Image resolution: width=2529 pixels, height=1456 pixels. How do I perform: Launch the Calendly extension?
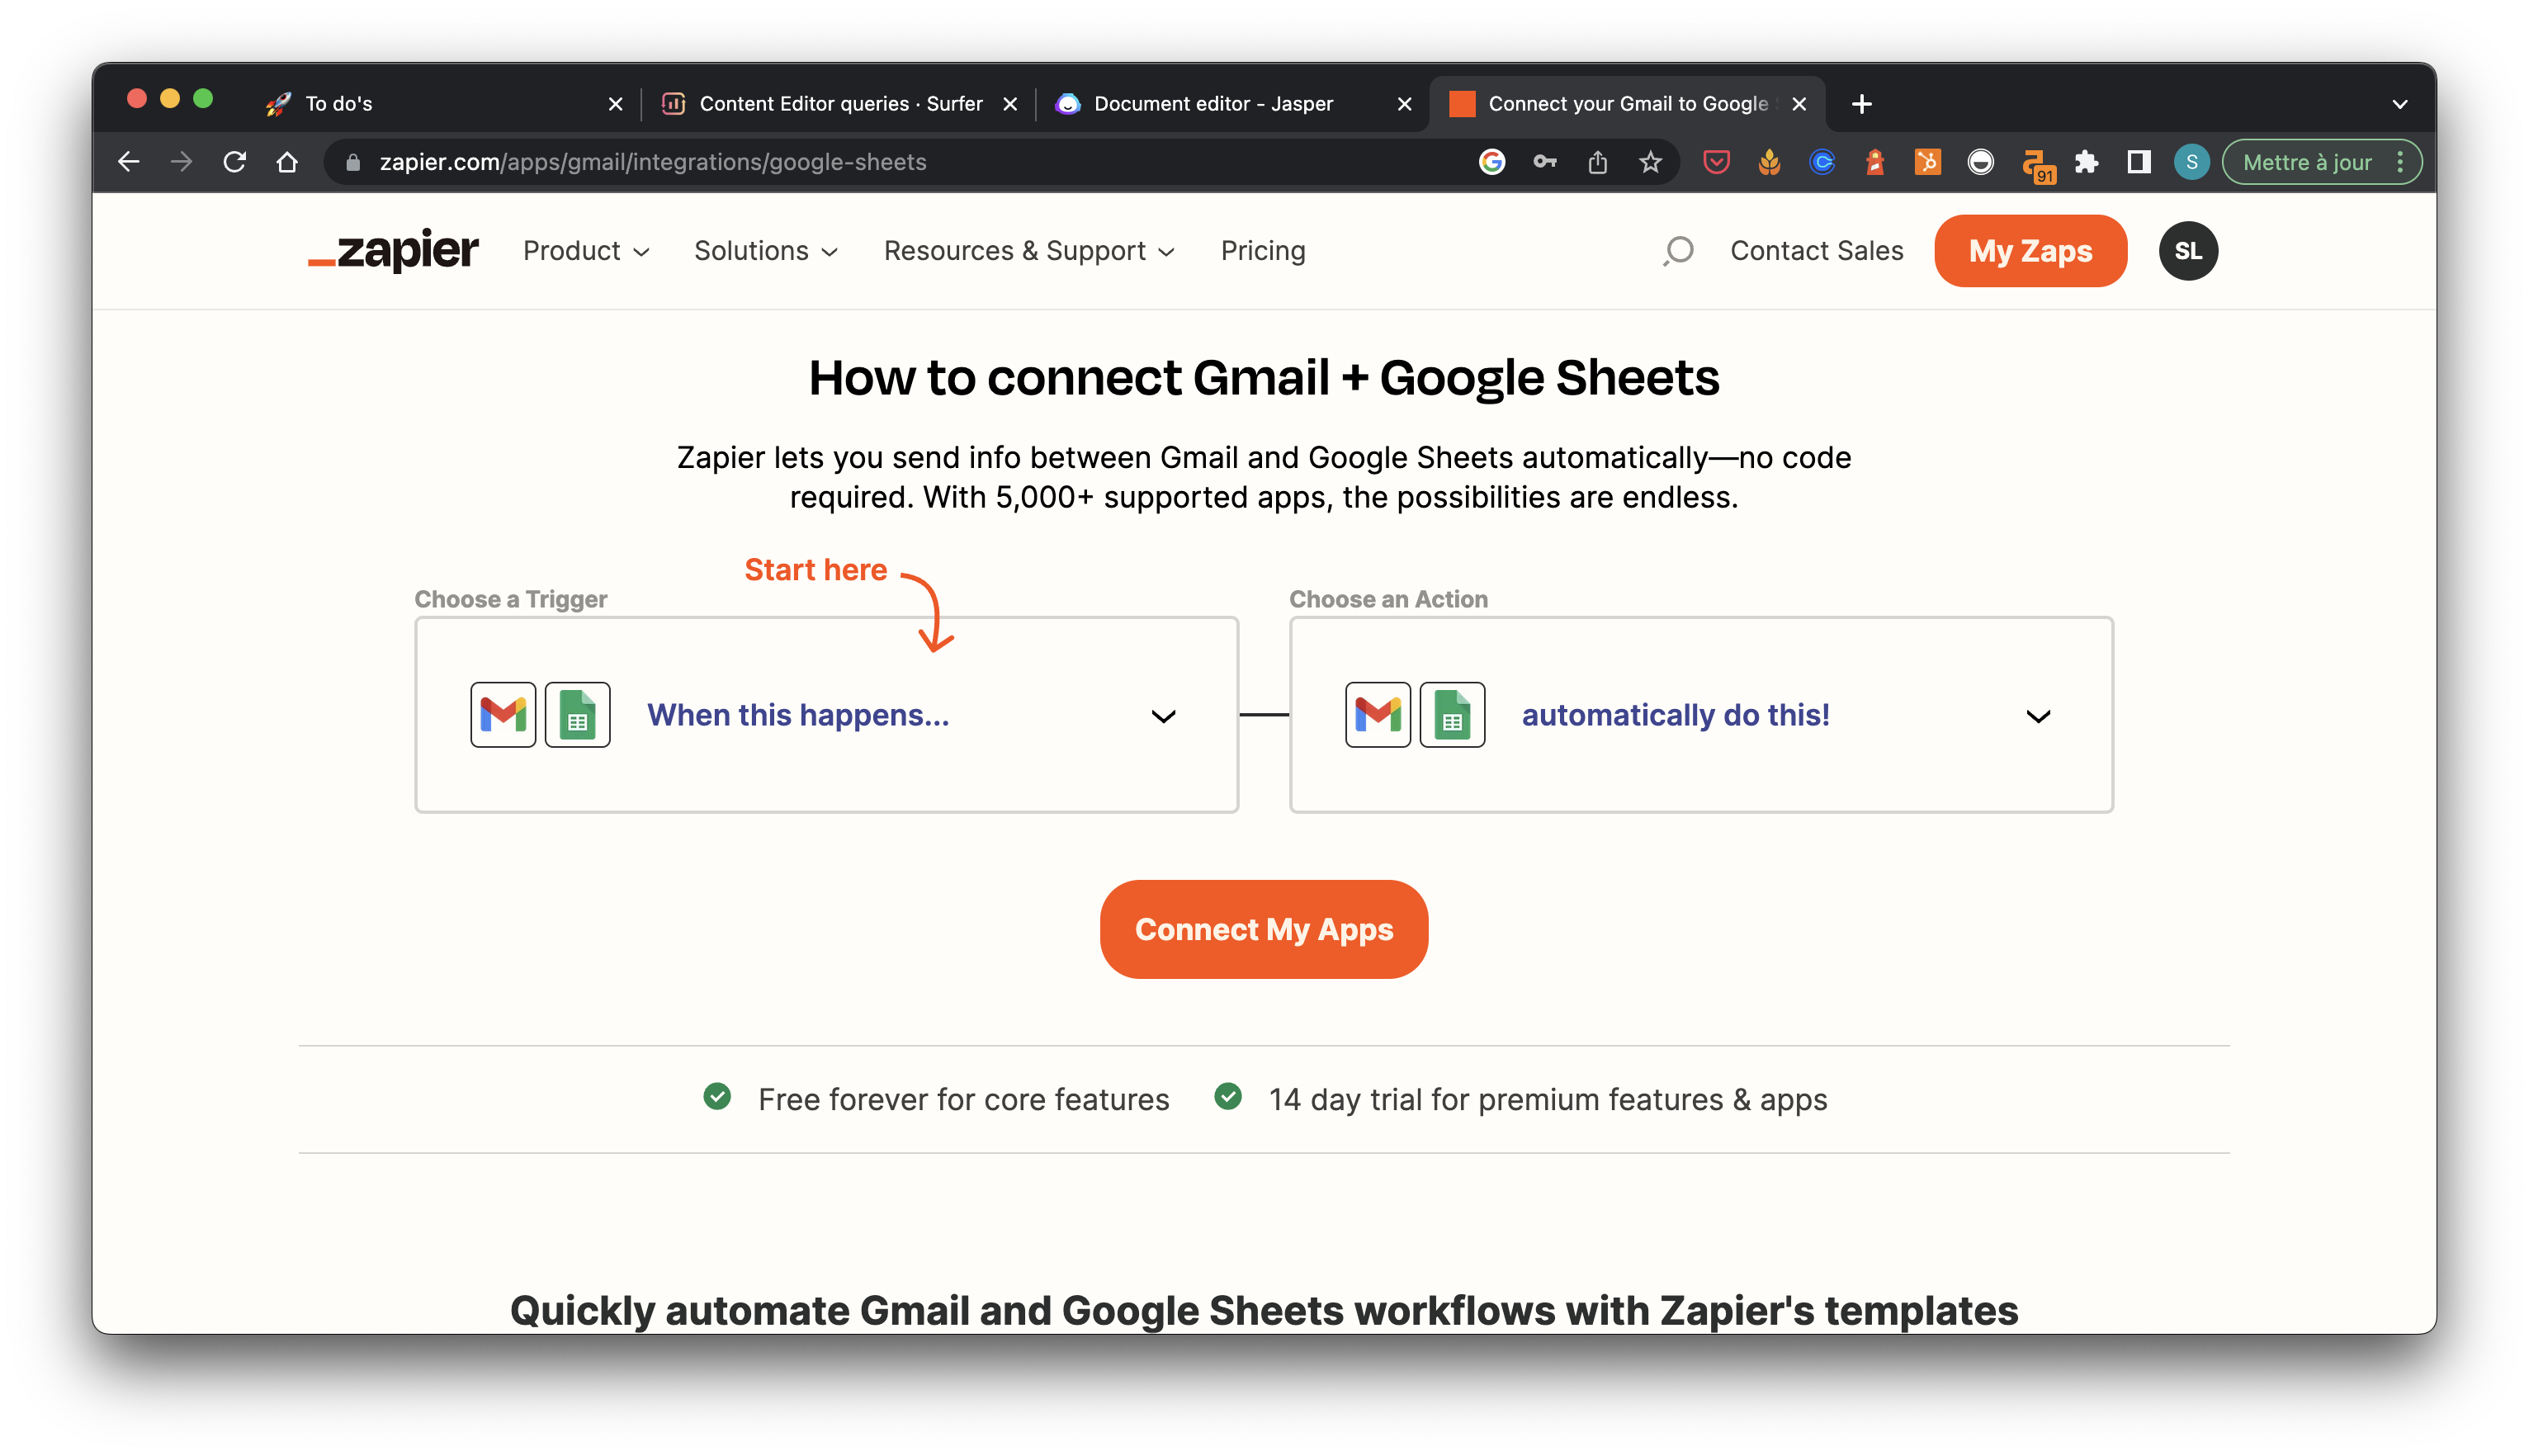(x=1822, y=161)
